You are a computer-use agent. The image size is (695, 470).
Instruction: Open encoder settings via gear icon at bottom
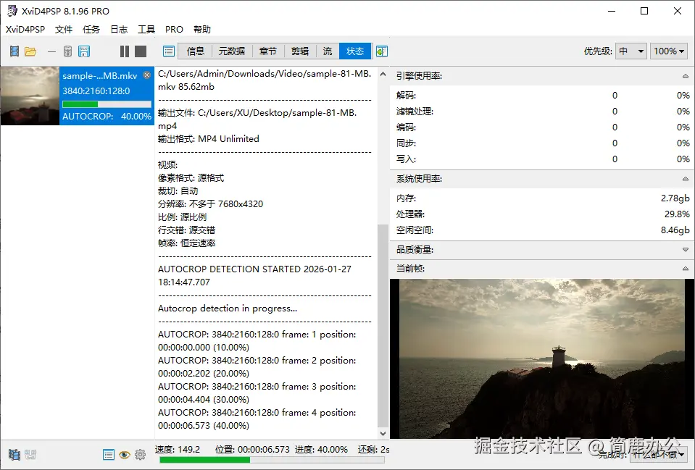tap(140, 455)
